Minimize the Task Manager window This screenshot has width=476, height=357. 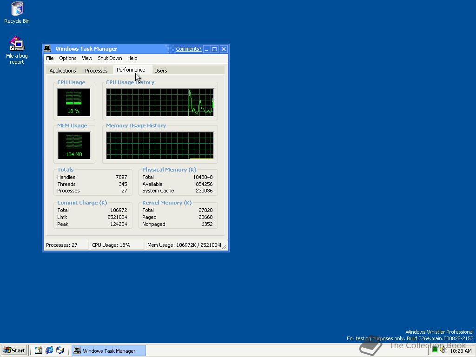[x=207, y=49]
